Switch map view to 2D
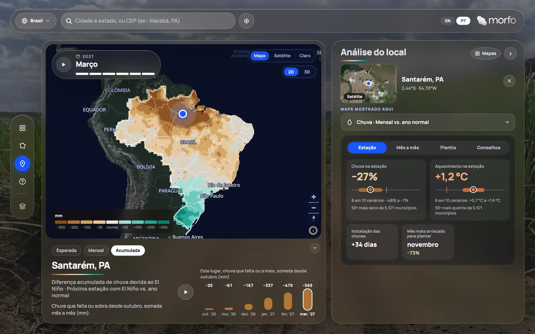 [291, 72]
